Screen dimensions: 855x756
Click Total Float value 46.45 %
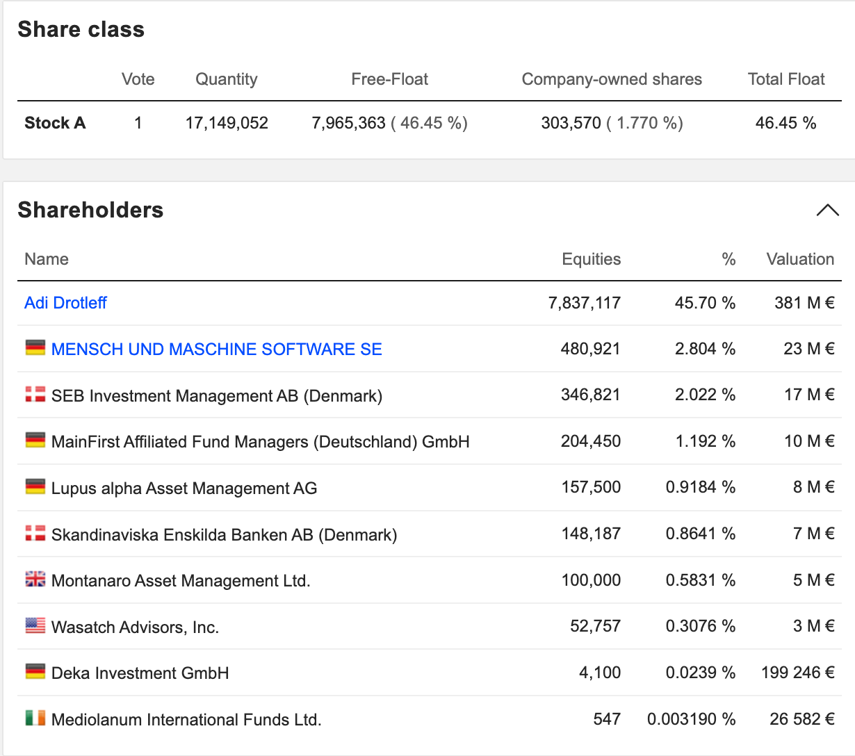(x=786, y=123)
